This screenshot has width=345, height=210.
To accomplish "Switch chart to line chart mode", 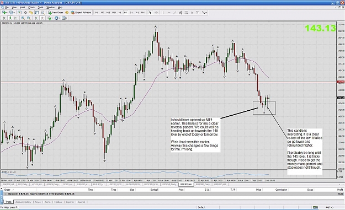I will click(15, 18).
